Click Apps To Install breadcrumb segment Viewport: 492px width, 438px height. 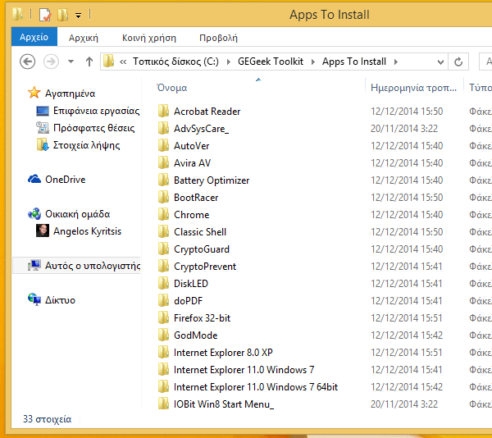pos(354,62)
